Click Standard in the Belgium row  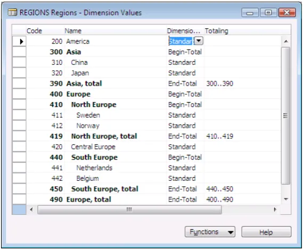tap(182, 178)
